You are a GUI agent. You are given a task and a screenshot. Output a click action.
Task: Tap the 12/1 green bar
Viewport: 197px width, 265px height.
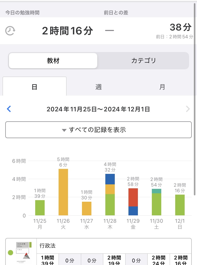[x=180, y=205]
